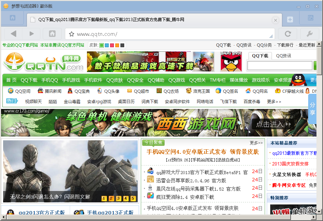This screenshot has width=323, height=221.
Task: Select the green skin color swatch
Action: (x=101, y=45)
